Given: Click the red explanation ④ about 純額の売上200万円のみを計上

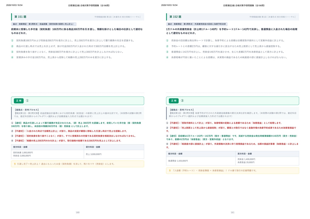Looking at the screenshot, I should [66, 141].
